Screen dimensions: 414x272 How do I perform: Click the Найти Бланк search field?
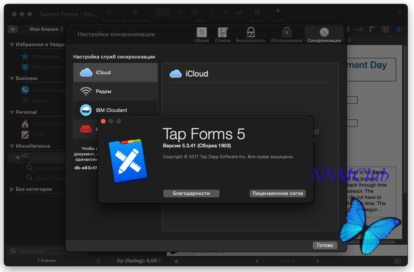[47, 250]
